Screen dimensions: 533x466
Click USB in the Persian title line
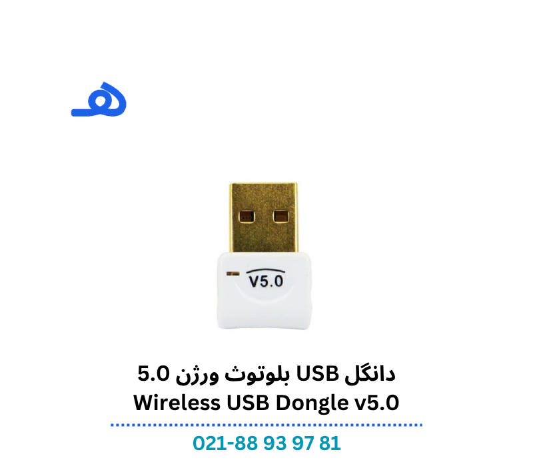318,374
